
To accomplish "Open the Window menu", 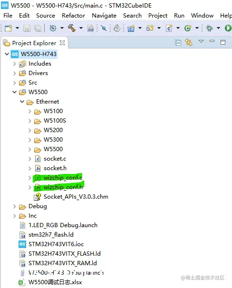I will (202, 16).
